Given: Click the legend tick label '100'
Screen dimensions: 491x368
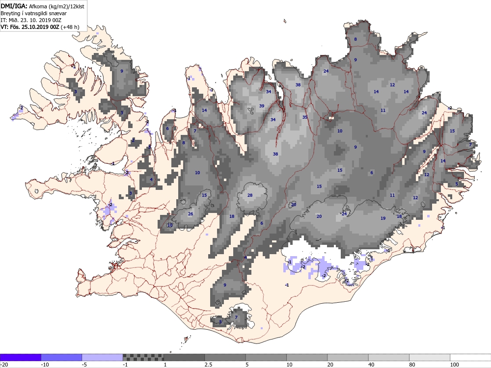Looking at the screenshot, I should coord(454,365).
